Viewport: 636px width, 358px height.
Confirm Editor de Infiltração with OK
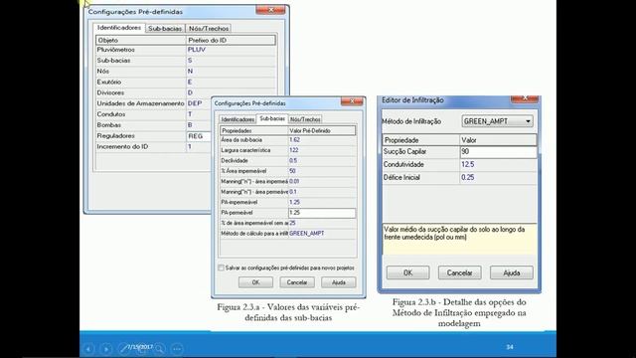pyautogui.click(x=407, y=272)
